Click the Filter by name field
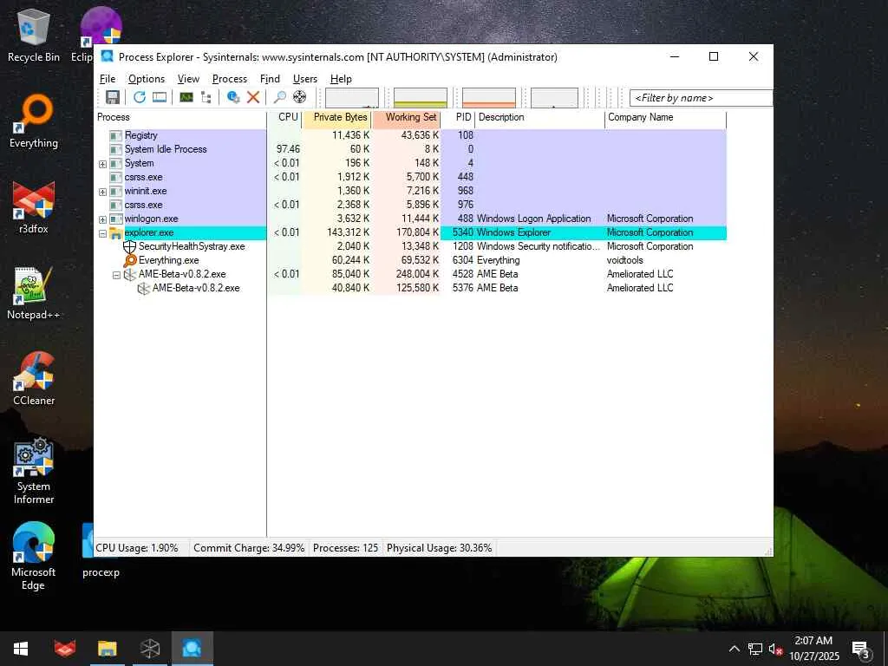 coord(701,98)
